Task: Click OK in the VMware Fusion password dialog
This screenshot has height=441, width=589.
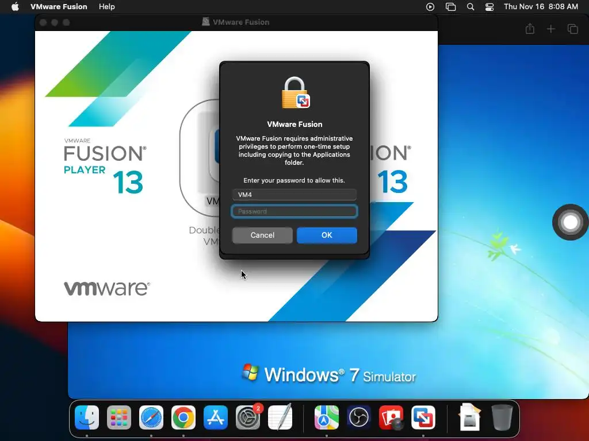Action: (x=327, y=235)
